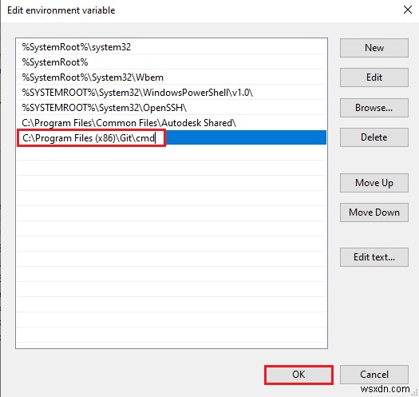Viewport: 419px width, 397px height.
Task: Click the Edit button
Action: click(x=374, y=77)
